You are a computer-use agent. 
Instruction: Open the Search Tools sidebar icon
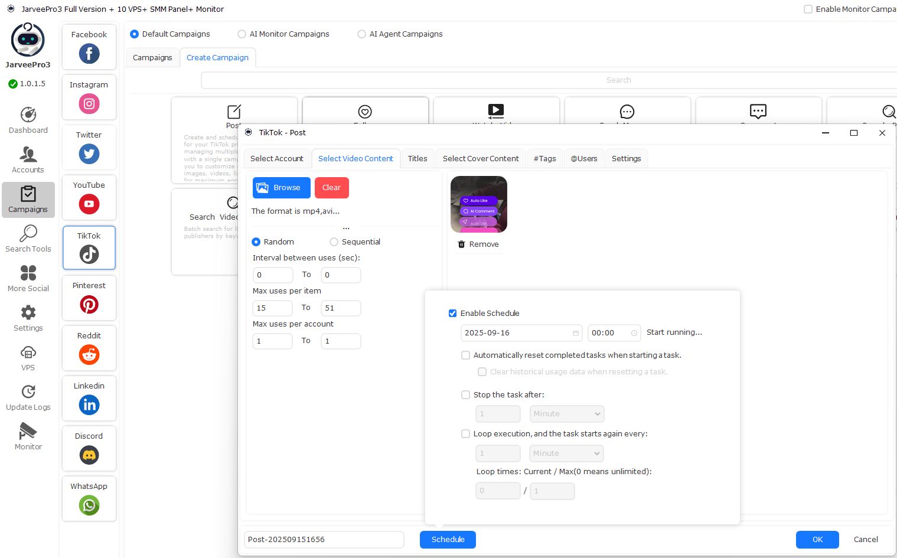[28, 234]
